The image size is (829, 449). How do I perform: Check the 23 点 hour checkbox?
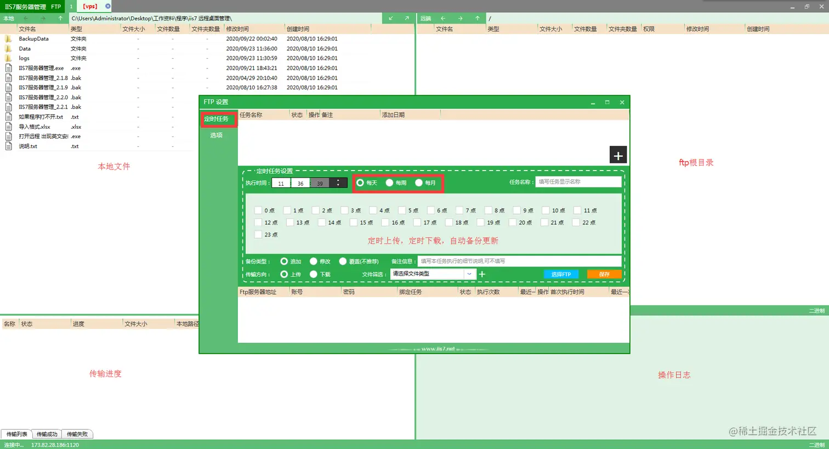tap(258, 234)
